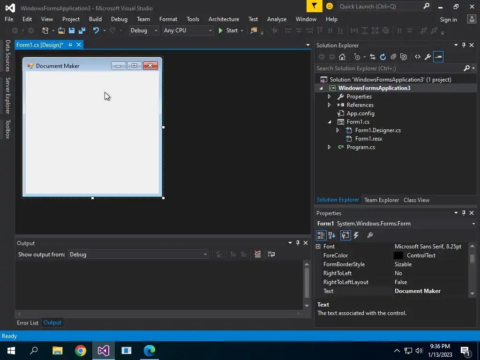Select the Document Maker Text property value
The height and width of the screenshot is (360, 480).
coord(418,291)
